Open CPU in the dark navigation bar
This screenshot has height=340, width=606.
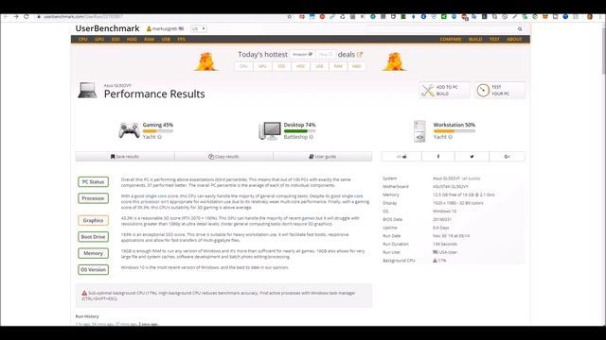click(82, 40)
